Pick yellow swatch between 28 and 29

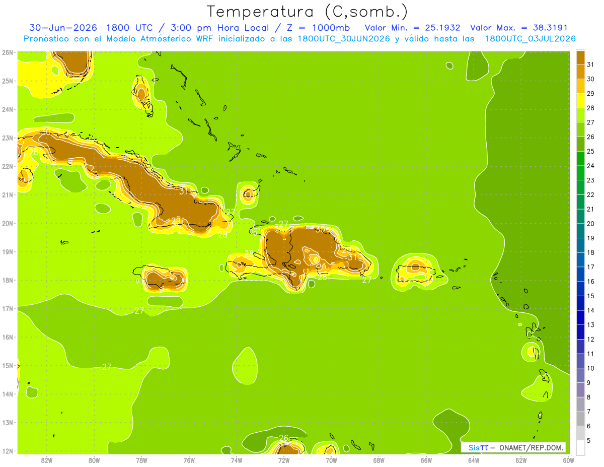[580, 101]
